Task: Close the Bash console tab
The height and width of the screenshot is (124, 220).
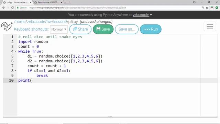Action: [x=62, y=2]
